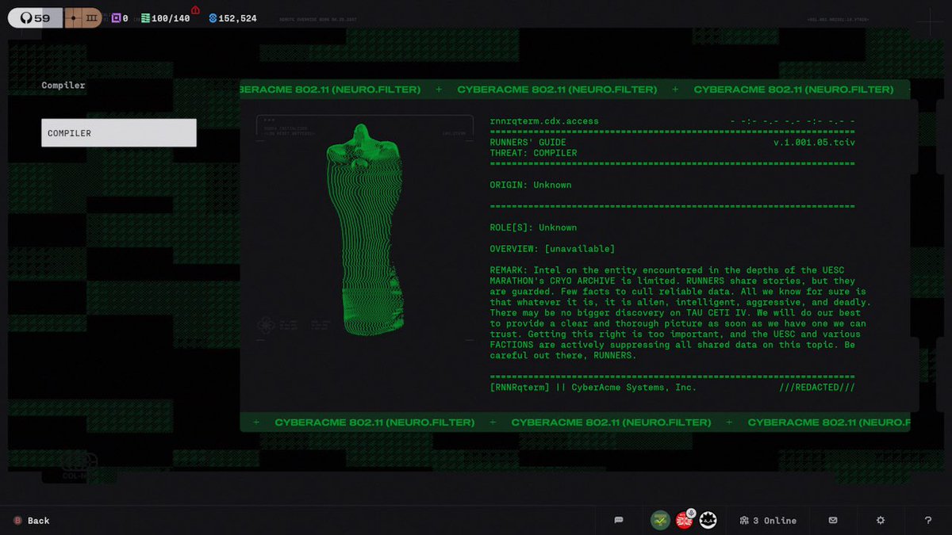
Task: Click the red alert icon above vault capacity
Action: click(x=195, y=10)
